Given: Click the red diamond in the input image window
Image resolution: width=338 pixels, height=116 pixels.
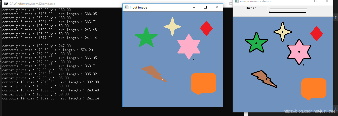Looking at the screenshot, I should pos(206,28).
